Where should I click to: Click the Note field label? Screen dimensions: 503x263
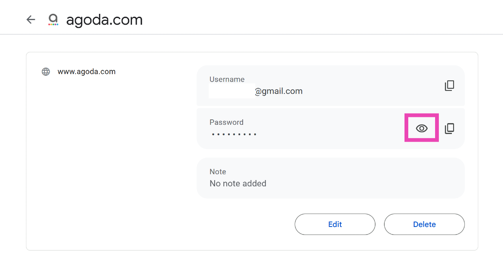click(x=218, y=172)
